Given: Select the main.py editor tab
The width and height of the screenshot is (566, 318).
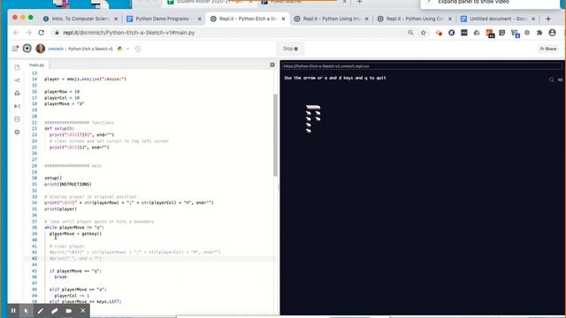Looking at the screenshot, I should point(36,64).
